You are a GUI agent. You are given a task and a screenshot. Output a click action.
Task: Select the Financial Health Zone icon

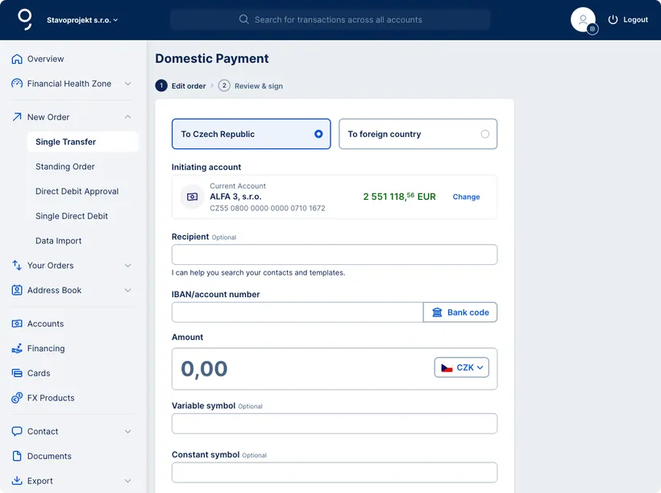point(16,83)
